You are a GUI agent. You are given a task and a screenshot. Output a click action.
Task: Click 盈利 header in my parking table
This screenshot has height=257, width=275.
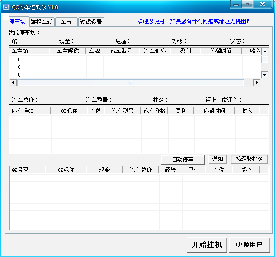186,51
